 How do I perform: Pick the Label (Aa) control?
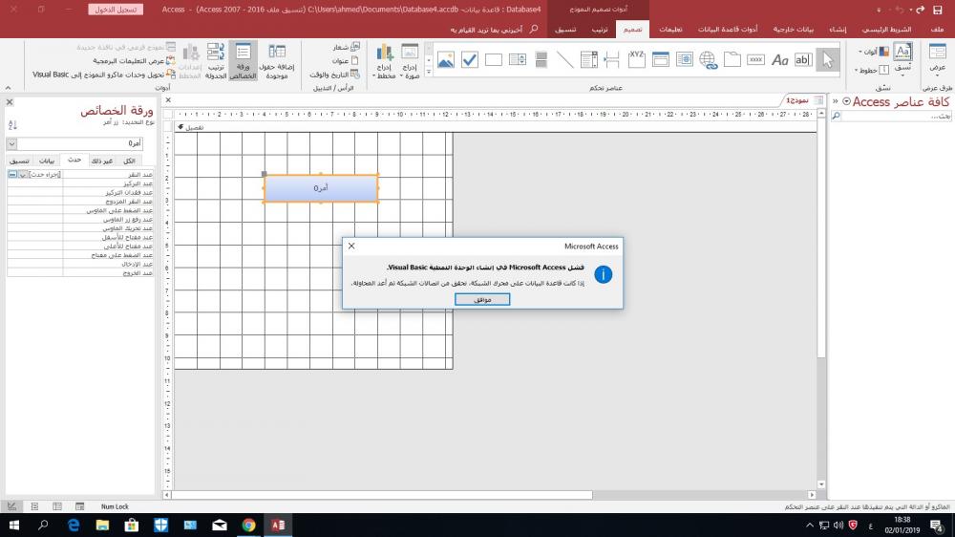click(779, 60)
